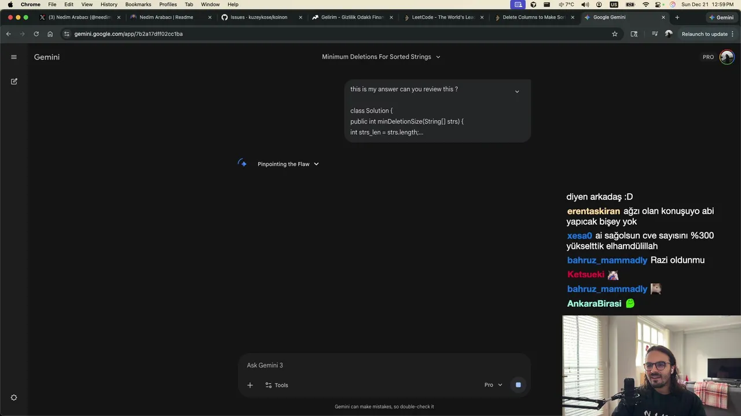The image size is (741, 416).
Task: Open the Google Lens search icon
Action: tap(634, 34)
